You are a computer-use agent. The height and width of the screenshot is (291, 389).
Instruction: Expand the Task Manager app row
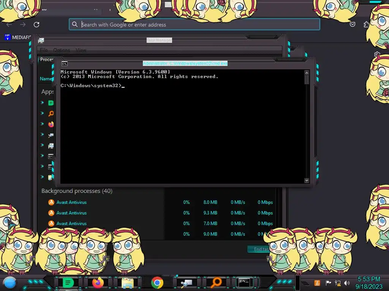[x=42, y=145]
